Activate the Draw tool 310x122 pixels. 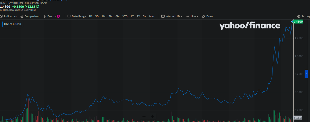pyautogui.click(x=208, y=16)
